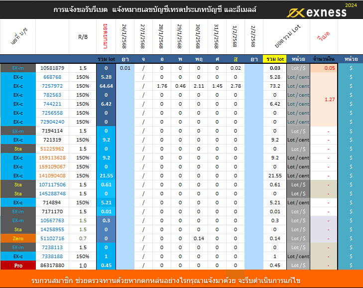Select the rebate amount 0.05 cell
The height and width of the screenshot is (288, 363).
(x=324, y=68)
